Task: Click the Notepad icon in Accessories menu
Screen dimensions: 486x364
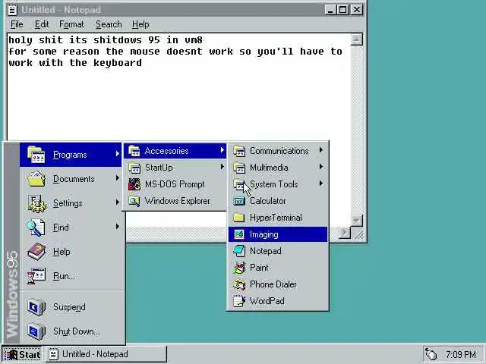Action: click(x=239, y=251)
